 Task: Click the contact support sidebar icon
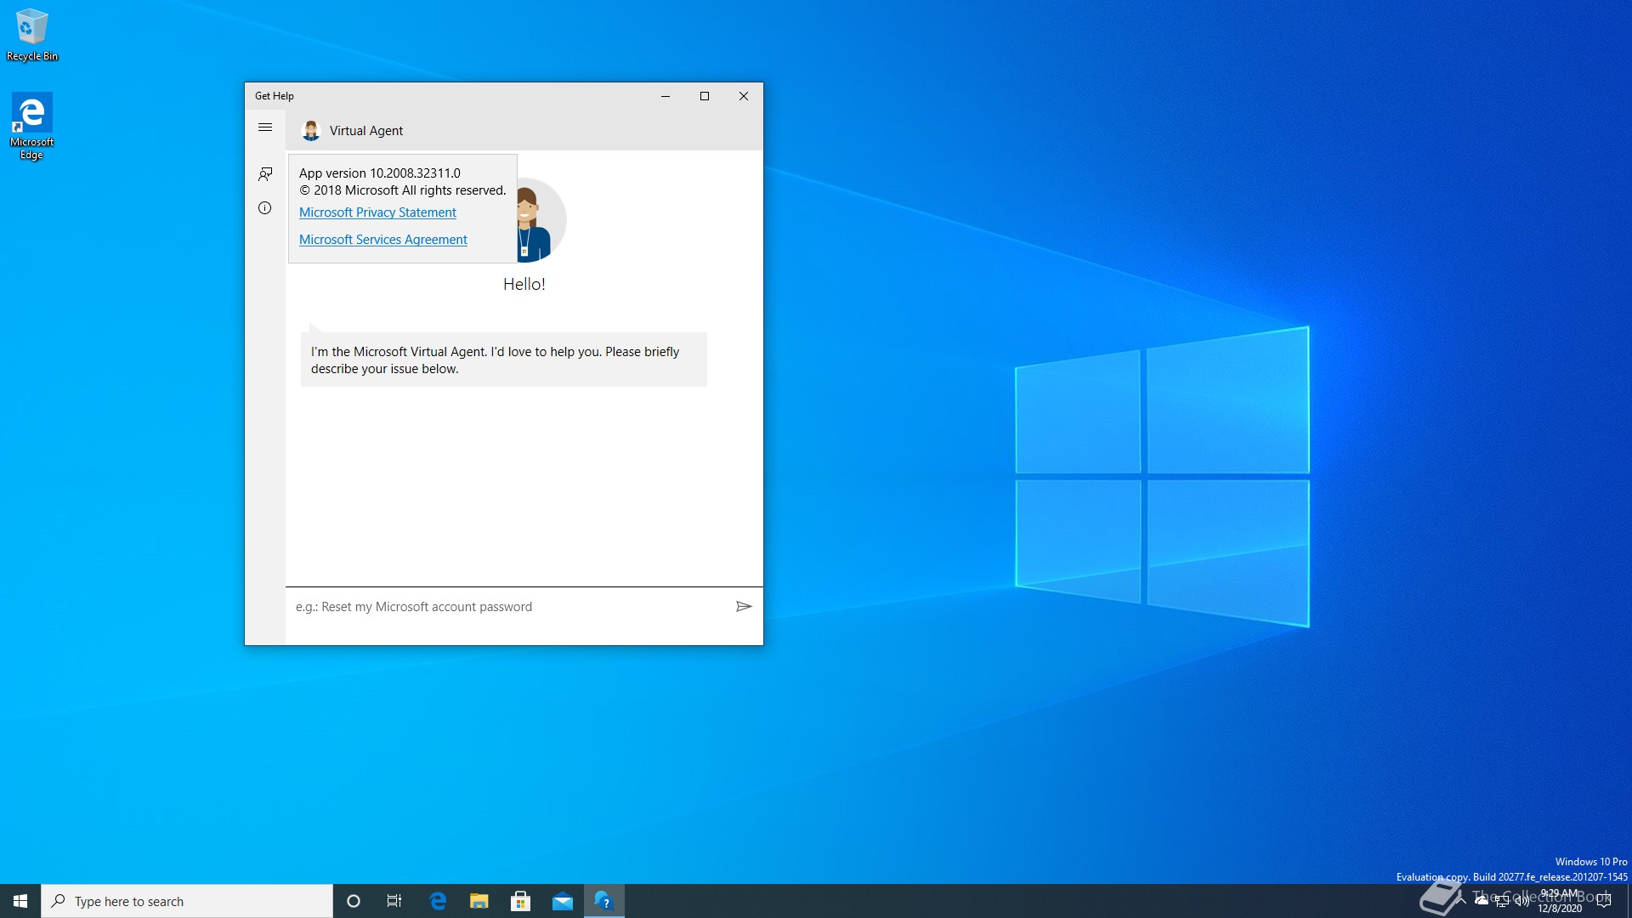(265, 173)
